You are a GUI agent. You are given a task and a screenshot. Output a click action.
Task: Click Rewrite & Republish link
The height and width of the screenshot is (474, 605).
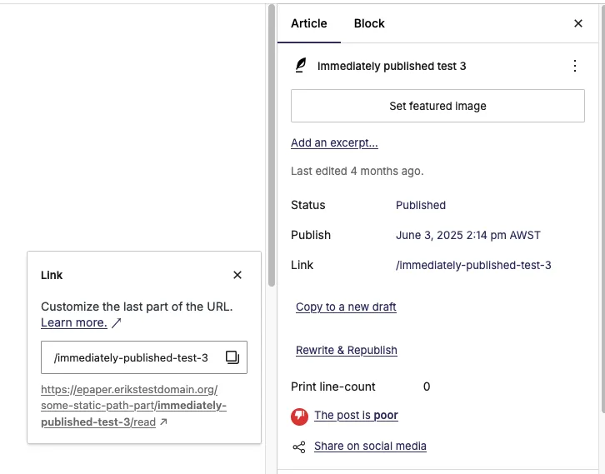[x=346, y=350]
